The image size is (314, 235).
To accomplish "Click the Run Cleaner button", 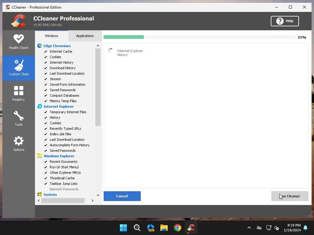I will click(x=290, y=196).
